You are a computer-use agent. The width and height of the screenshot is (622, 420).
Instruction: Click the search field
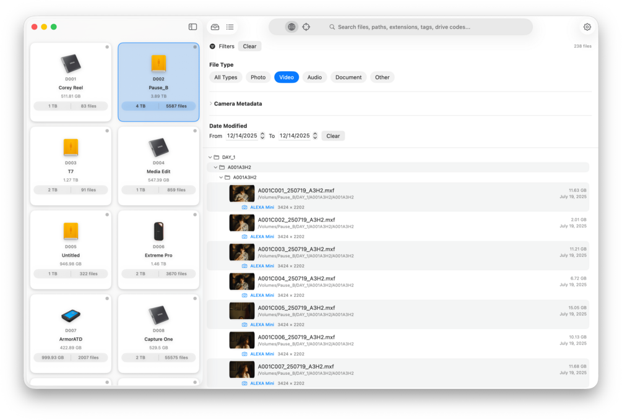tap(400, 27)
